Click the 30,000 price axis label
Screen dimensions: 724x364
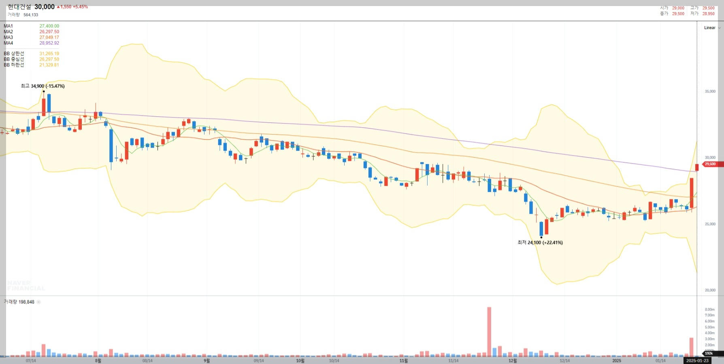[710, 158]
